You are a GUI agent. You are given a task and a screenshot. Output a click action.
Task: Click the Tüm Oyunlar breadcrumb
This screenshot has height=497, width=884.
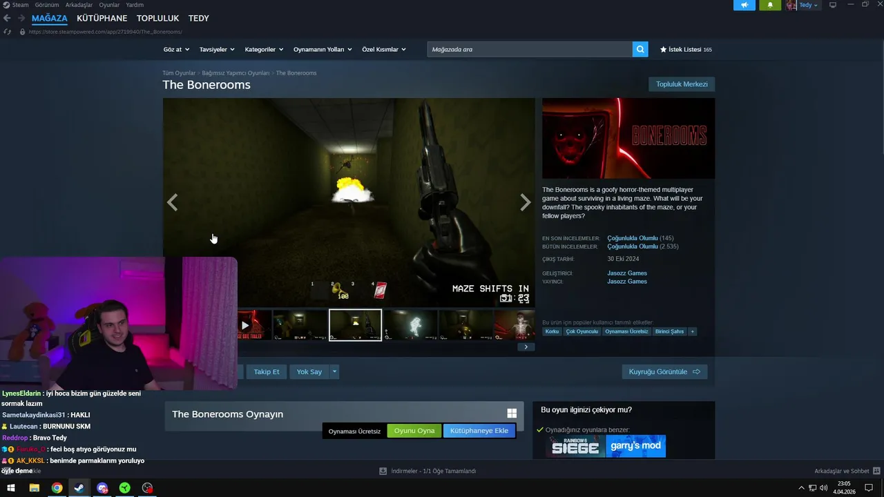coord(179,73)
